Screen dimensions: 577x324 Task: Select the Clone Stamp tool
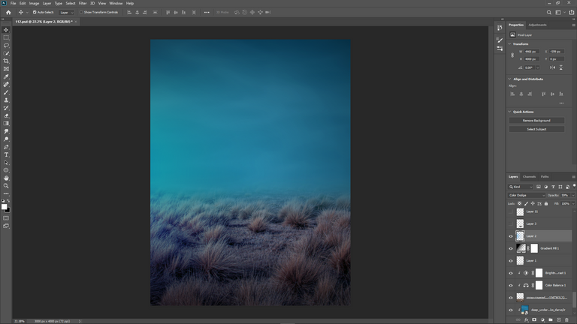click(6, 100)
